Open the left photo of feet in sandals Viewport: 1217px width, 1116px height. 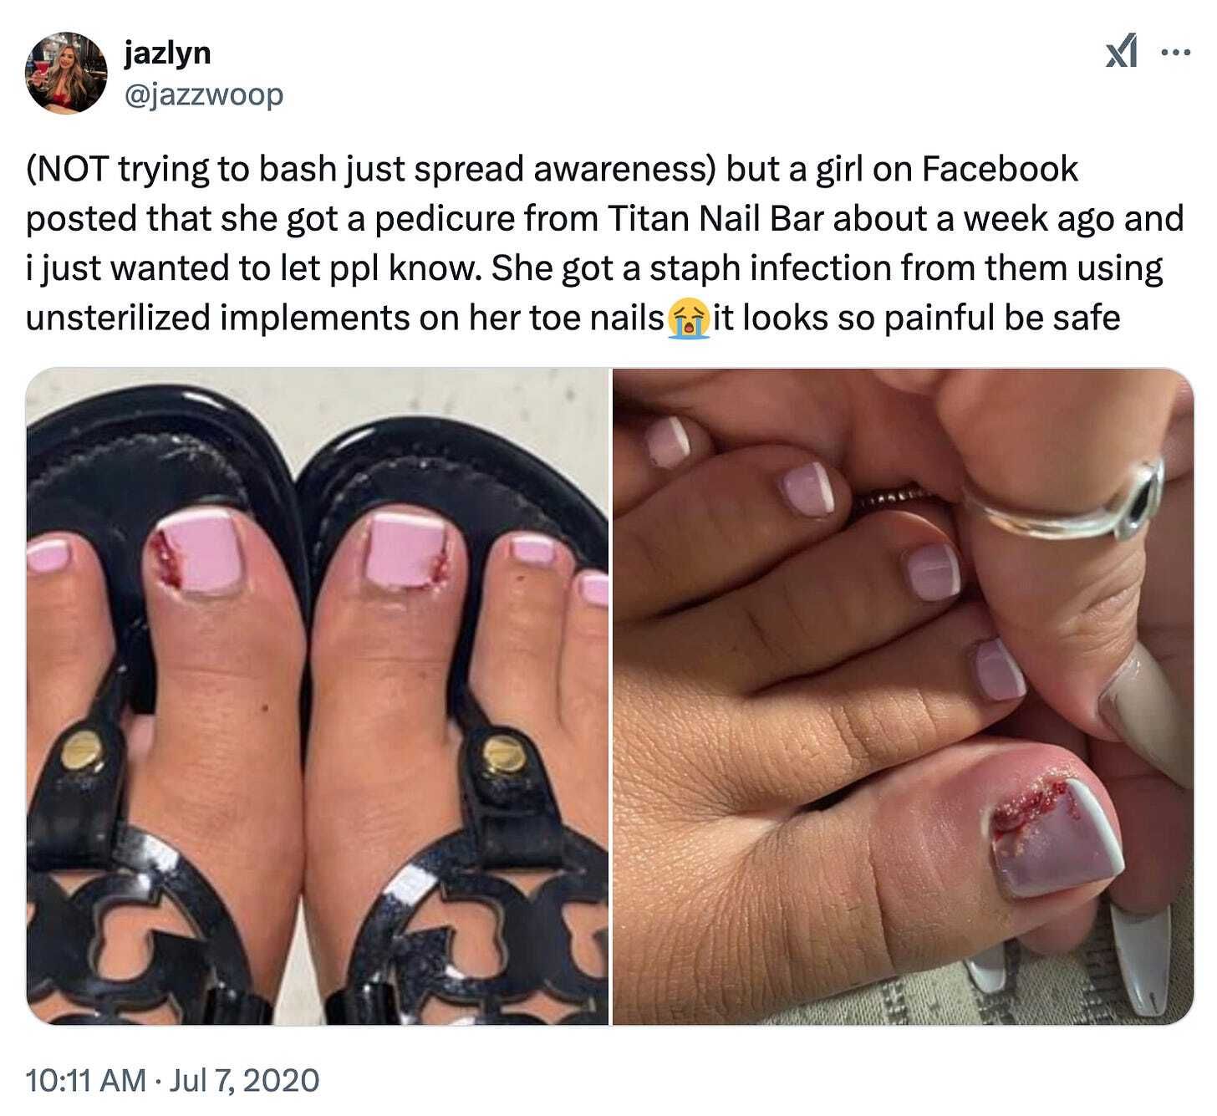317,696
